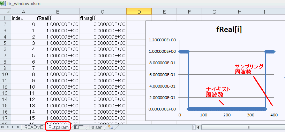Screen dimensions: 285x132
Task: Click the x-axis label 400
Action: [274, 115]
